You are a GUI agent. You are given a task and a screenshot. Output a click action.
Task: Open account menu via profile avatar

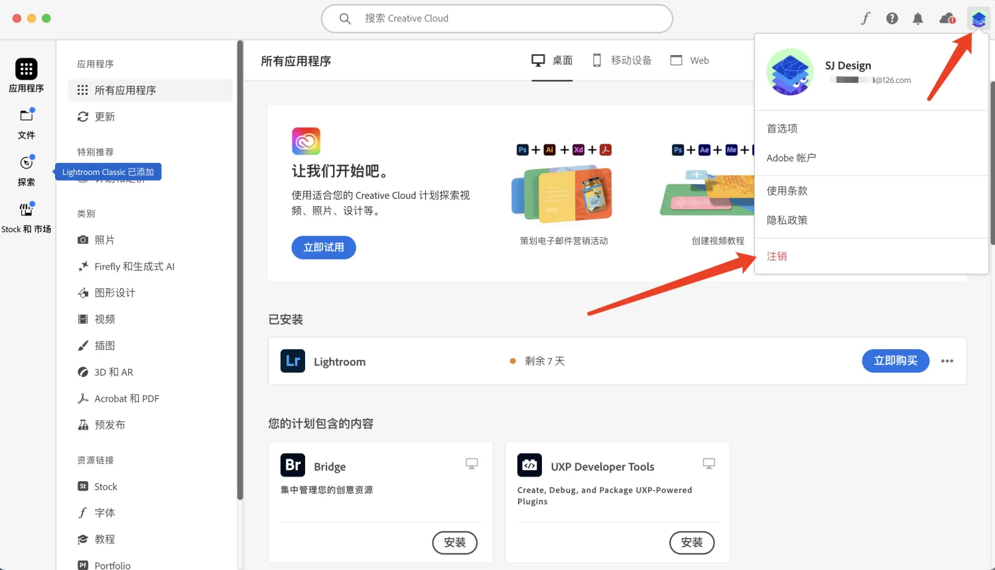point(978,19)
